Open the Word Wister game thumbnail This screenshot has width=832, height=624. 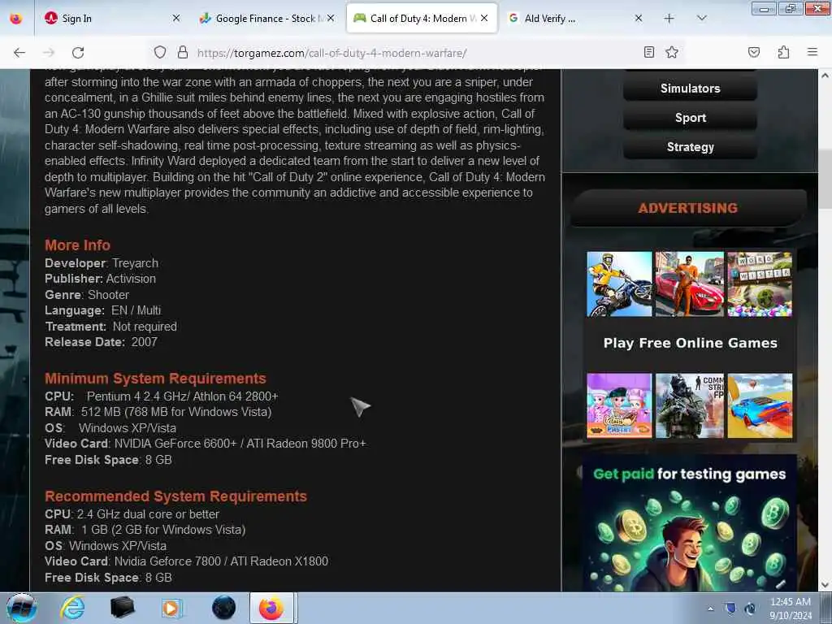[x=760, y=284]
